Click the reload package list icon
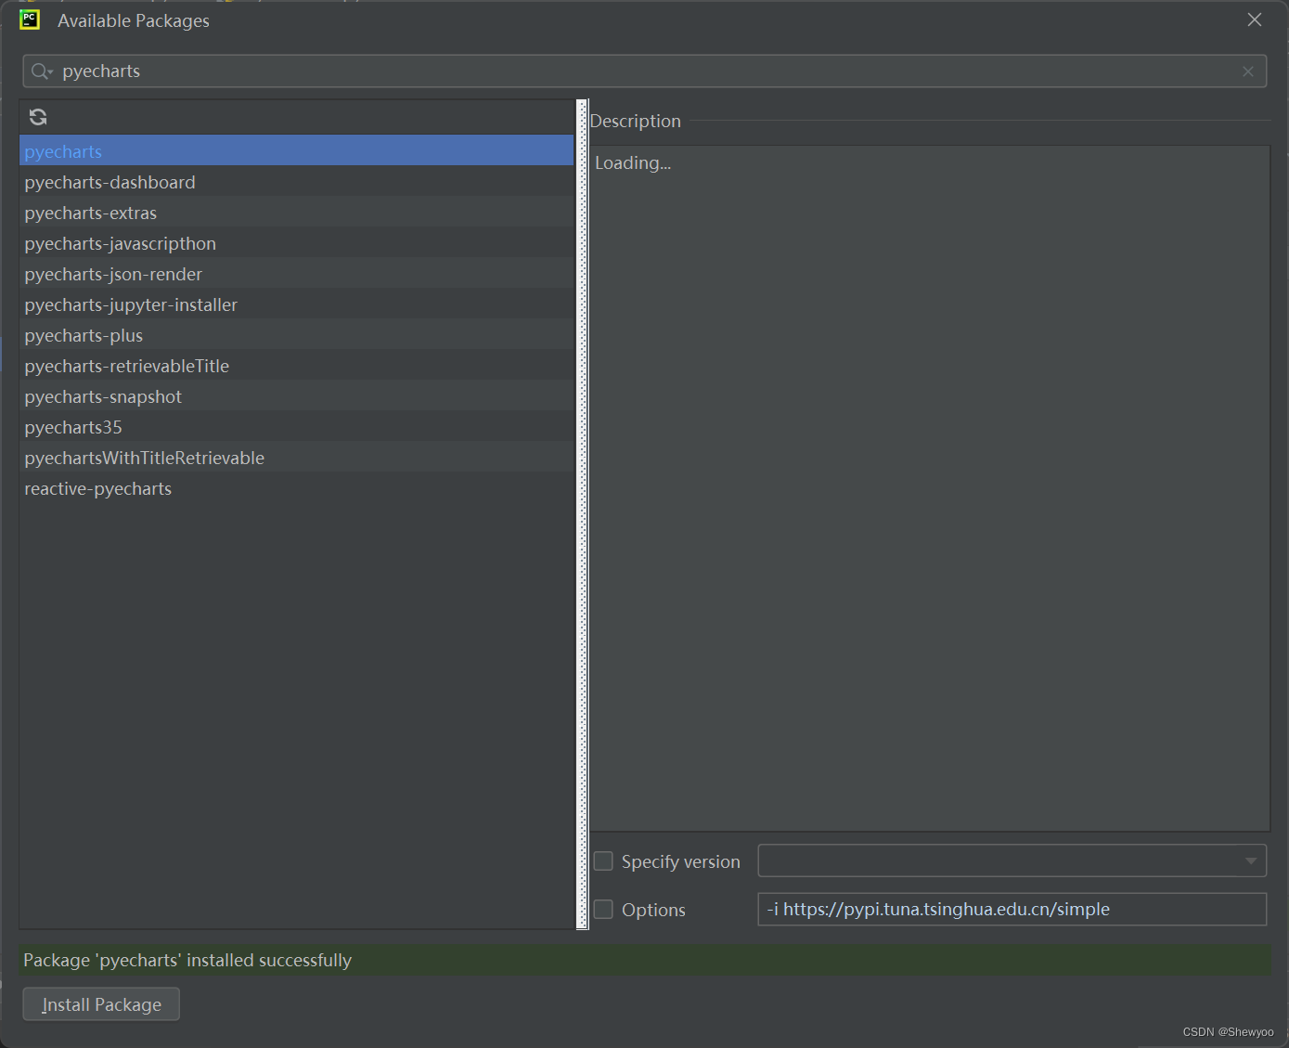 point(38,117)
